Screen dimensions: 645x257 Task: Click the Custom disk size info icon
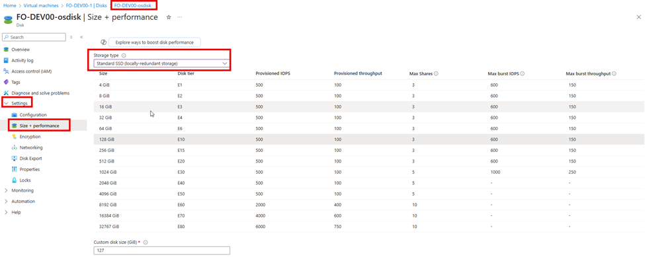coord(146,242)
